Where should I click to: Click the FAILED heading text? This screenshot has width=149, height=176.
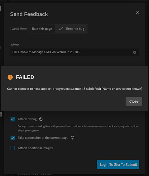pos(25,77)
